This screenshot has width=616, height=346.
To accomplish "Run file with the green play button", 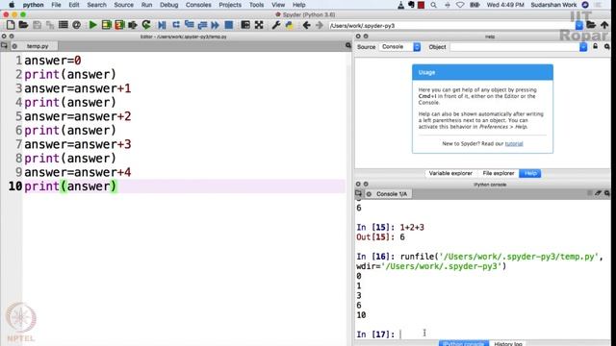I will (92, 26).
